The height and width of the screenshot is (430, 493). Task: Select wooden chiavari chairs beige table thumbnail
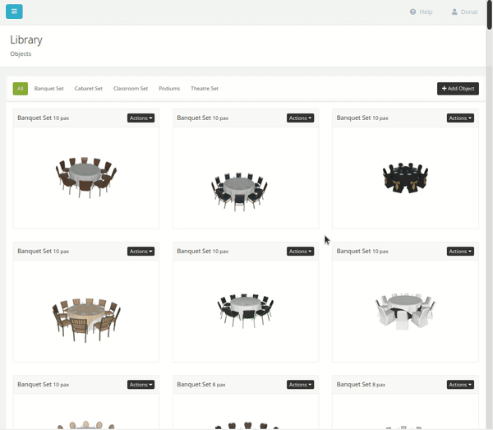[86, 320]
